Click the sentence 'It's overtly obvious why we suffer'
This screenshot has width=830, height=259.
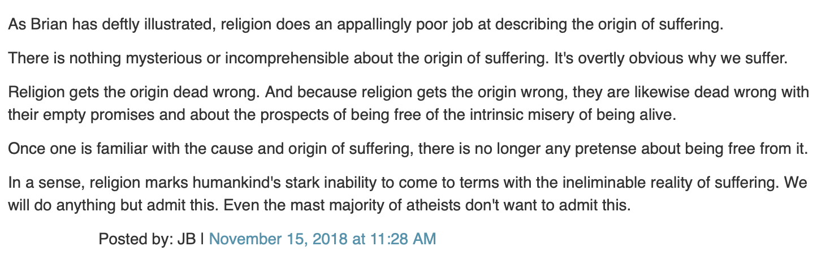[x=667, y=59]
